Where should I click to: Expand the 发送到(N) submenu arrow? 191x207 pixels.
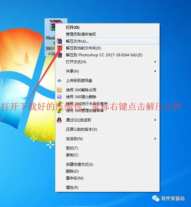point(155,139)
